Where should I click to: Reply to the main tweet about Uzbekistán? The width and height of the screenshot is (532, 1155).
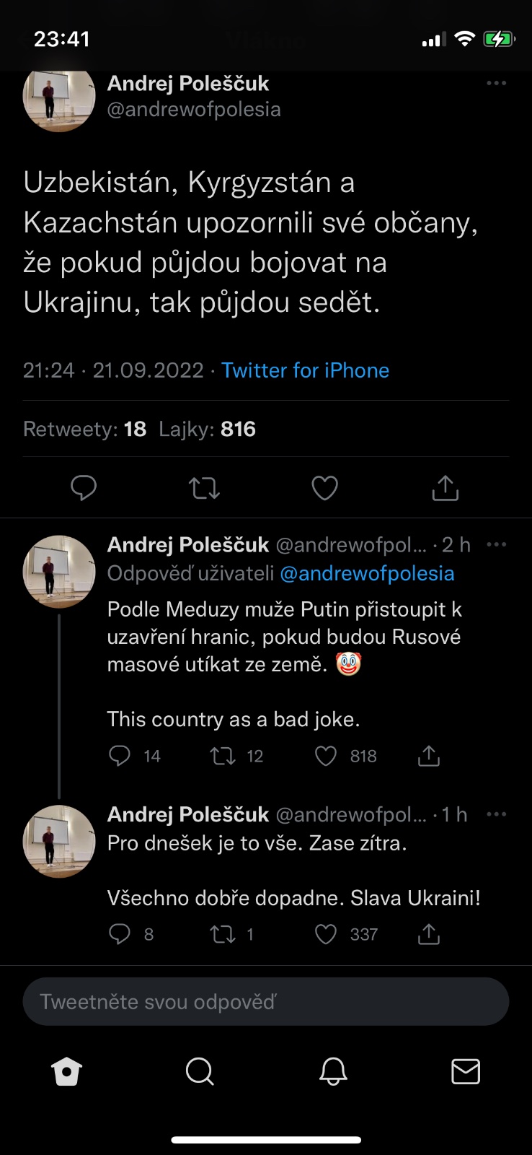(84, 488)
